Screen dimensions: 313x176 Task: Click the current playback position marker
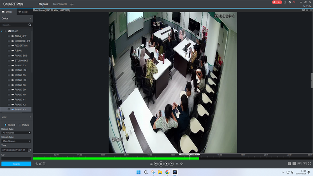[189, 154]
